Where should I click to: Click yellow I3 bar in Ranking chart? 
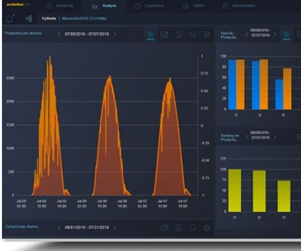pyautogui.click(x=284, y=196)
